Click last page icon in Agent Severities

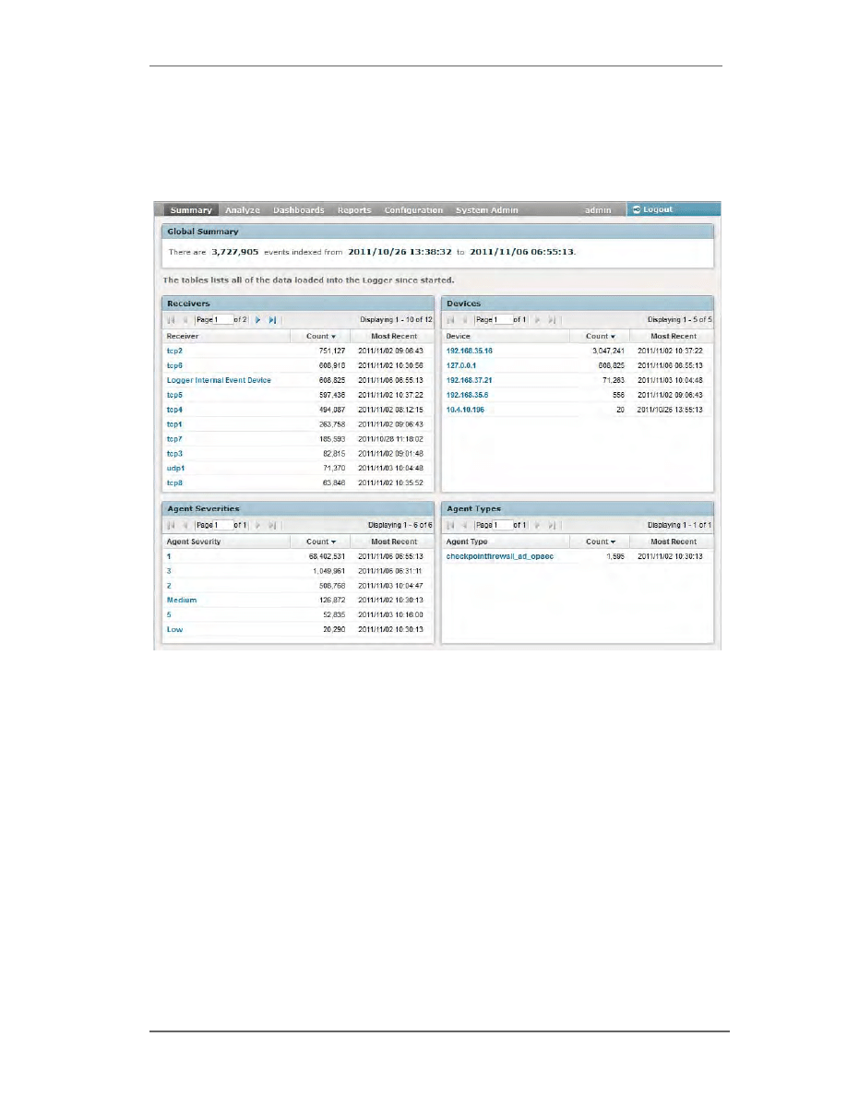[272, 525]
